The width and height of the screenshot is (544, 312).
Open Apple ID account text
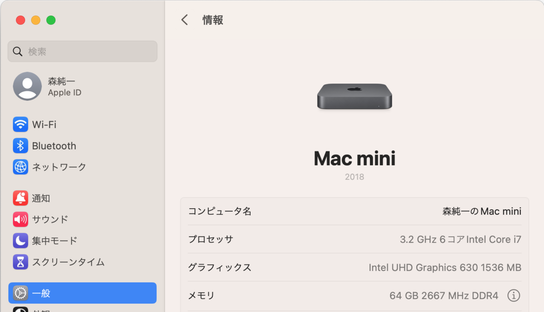(65, 93)
